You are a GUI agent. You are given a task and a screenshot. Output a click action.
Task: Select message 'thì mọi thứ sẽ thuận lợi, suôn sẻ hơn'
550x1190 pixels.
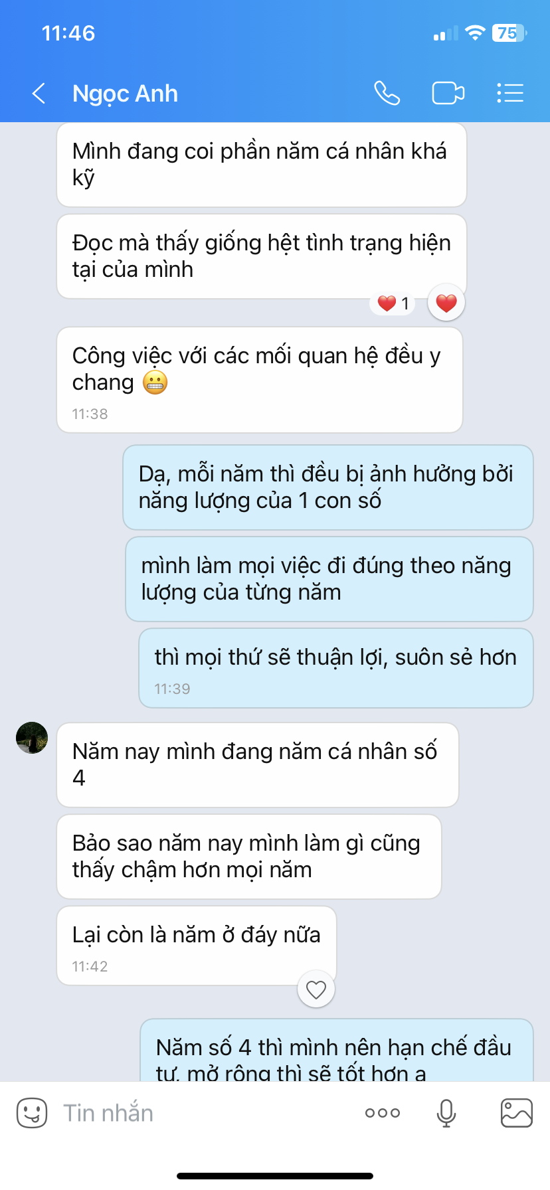(x=336, y=668)
